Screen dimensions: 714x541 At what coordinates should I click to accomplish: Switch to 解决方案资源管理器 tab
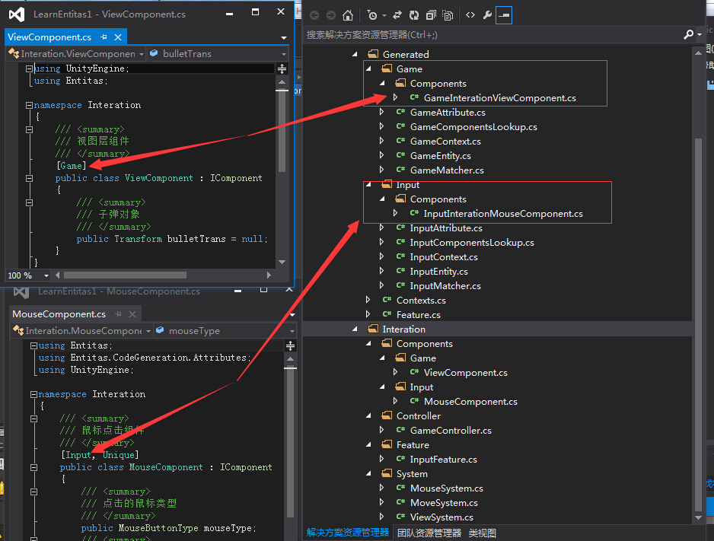pyautogui.click(x=347, y=533)
